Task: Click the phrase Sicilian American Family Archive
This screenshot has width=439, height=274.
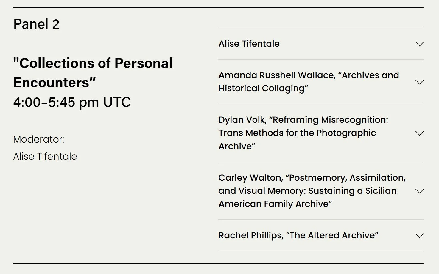Action: pos(307,197)
